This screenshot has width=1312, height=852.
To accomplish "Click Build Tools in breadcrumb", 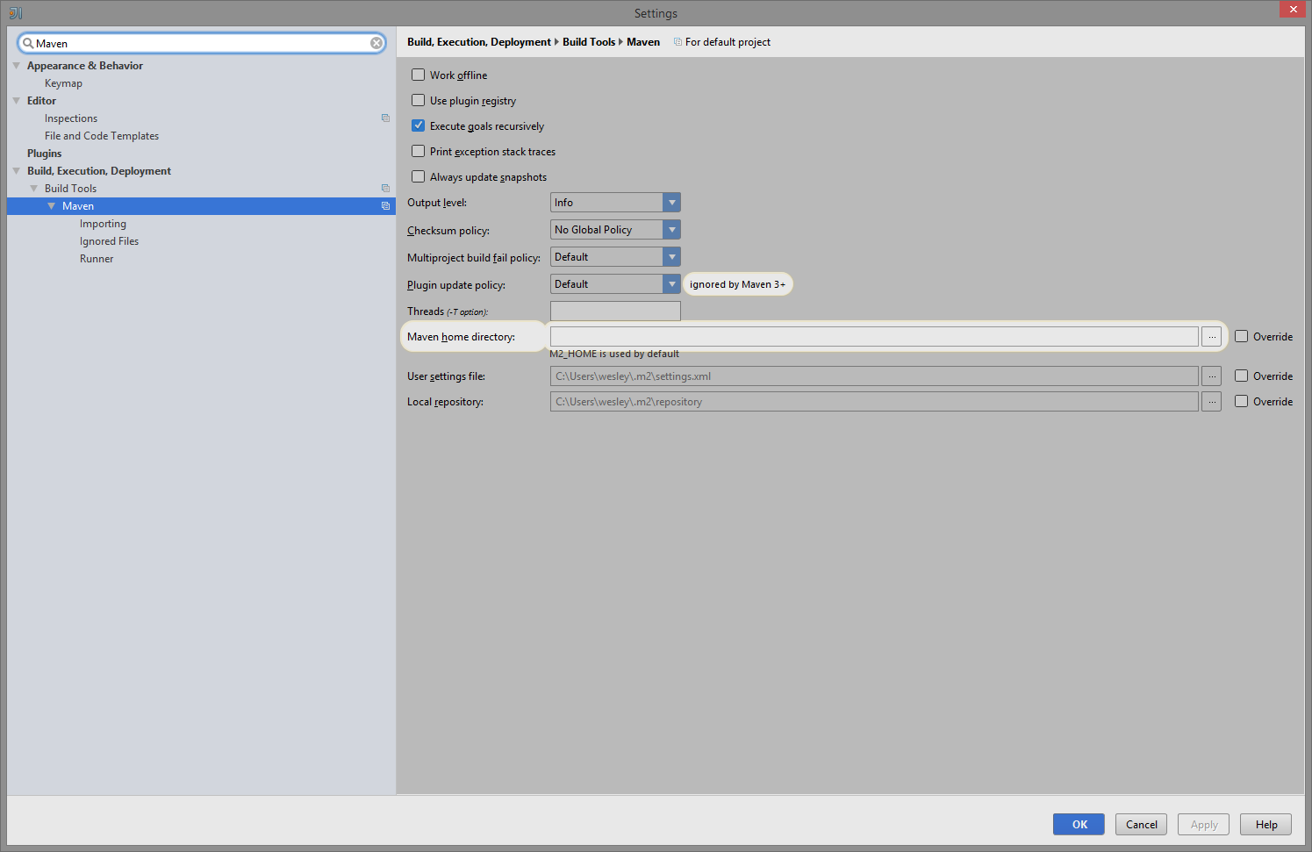I will (589, 42).
